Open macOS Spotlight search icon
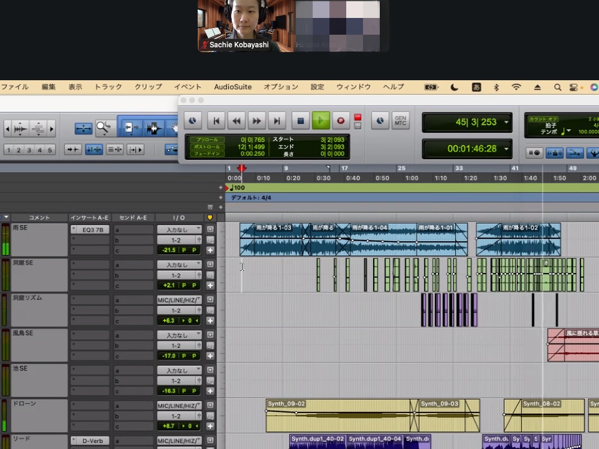 click(557, 87)
